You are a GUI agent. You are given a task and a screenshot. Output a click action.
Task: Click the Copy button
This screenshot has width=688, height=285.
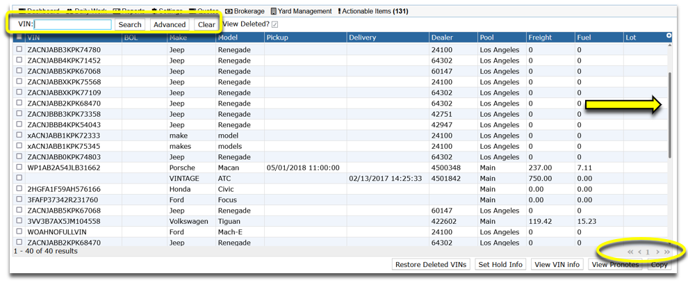pyautogui.click(x=659, y=264)
